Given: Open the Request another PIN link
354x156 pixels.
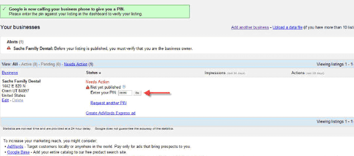Looking at the screenshot, I should pos(108,103).
